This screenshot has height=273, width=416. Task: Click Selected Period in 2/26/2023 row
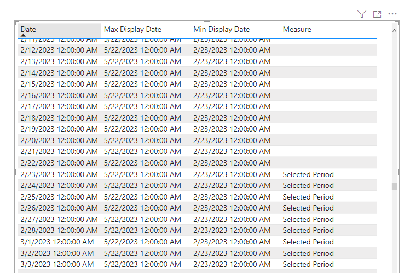pos(308,208)
